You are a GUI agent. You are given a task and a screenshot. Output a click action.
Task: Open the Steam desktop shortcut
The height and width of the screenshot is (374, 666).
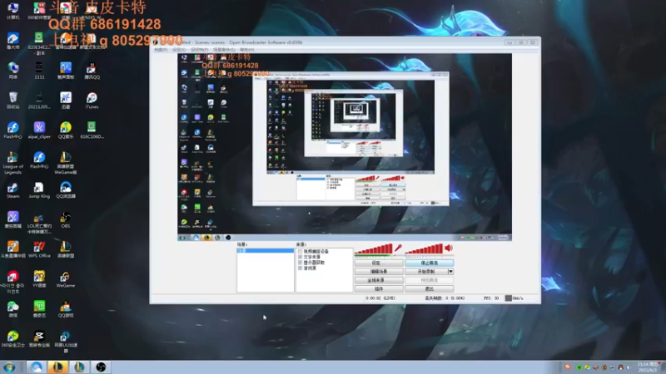pyautogui.click(x=12, y=190)
